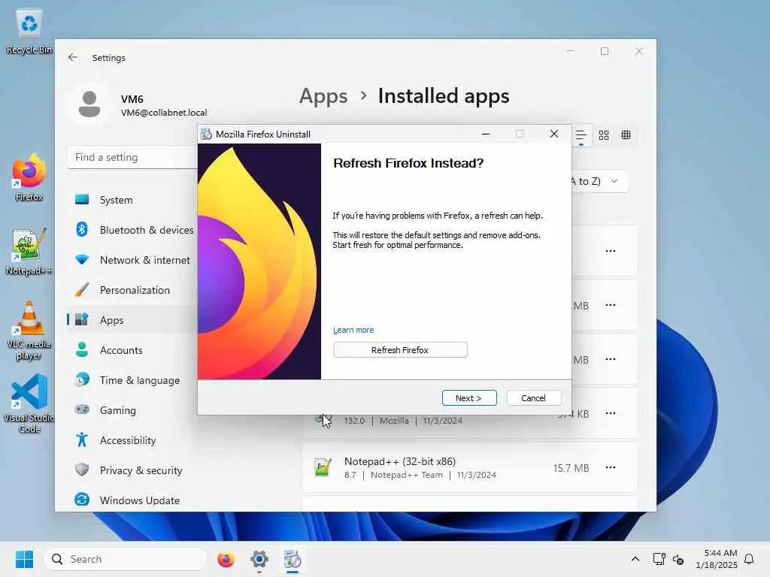Screen dimensions: 770x577
Task: Click the network status tray icon
Action: 659,559
